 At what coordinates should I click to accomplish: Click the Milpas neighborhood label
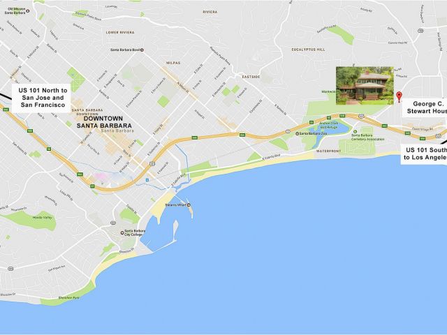pyautogui.click(x=173, y=63)
